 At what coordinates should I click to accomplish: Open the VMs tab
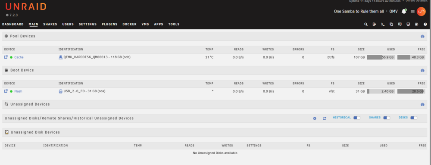[x=145, y=24]
